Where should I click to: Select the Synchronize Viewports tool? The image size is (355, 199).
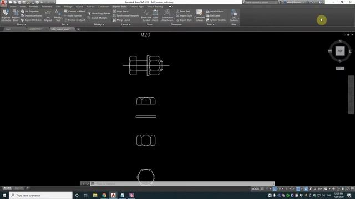(126, 15)
